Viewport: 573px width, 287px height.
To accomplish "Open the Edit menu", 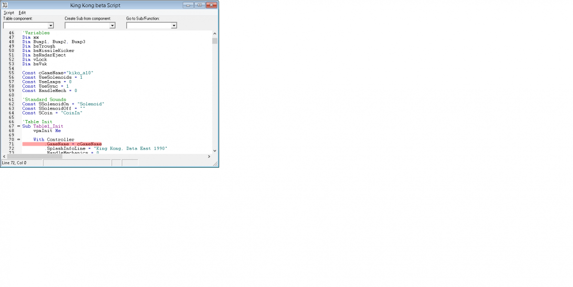I will coord(22,12).
